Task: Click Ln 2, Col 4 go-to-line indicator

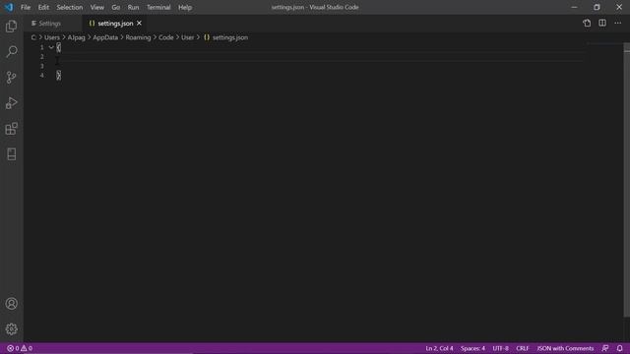Action: click(439, 348)
